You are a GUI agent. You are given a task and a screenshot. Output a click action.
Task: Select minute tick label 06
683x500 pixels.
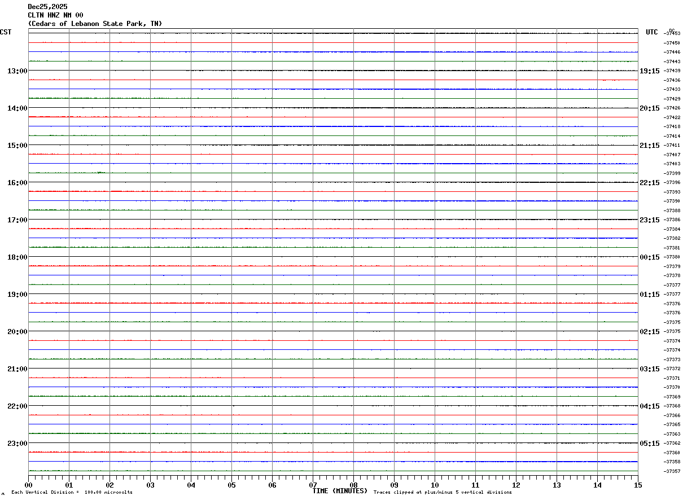pyautogui.click(x=272, y=485)
